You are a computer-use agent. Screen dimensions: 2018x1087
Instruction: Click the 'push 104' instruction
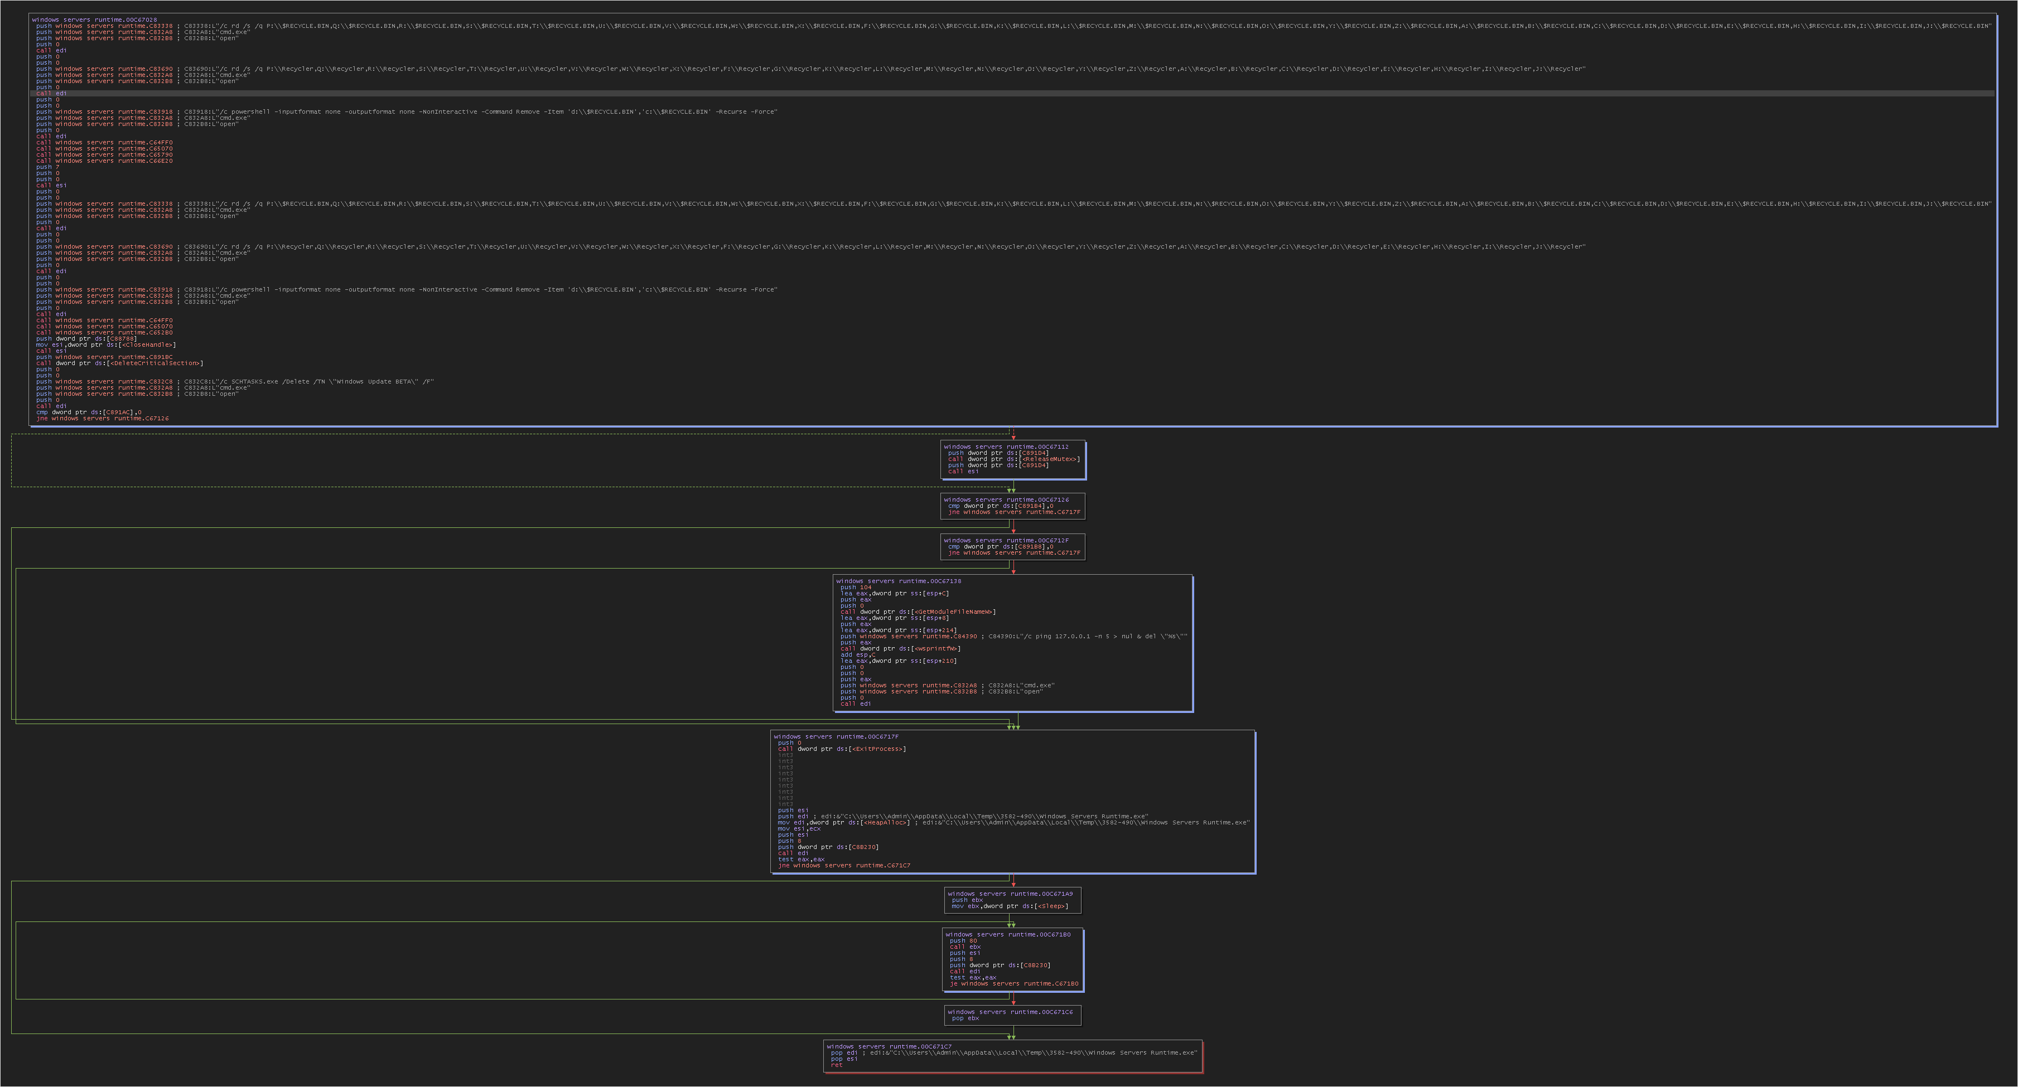(x=856, y=588)
